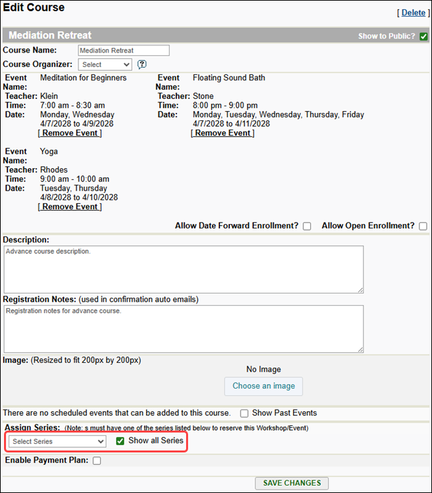Click date range '4/7/2028 to 4/9/2028'
Viewport: 432px width, 493px height.
pos(76,124)
